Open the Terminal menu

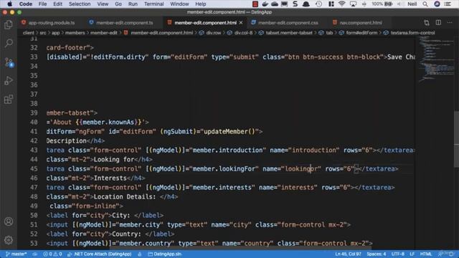click(x=154, y=4)
